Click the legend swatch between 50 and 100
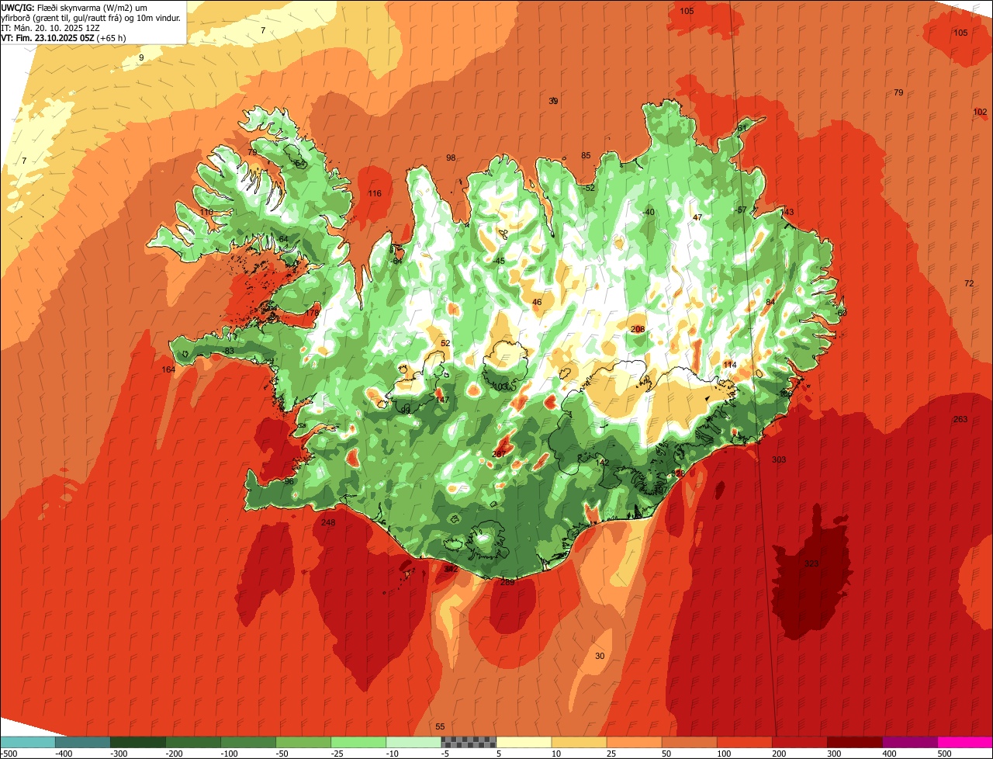This screenshot has width=993, height=759. pyautogui.click(x=689, y=742)
